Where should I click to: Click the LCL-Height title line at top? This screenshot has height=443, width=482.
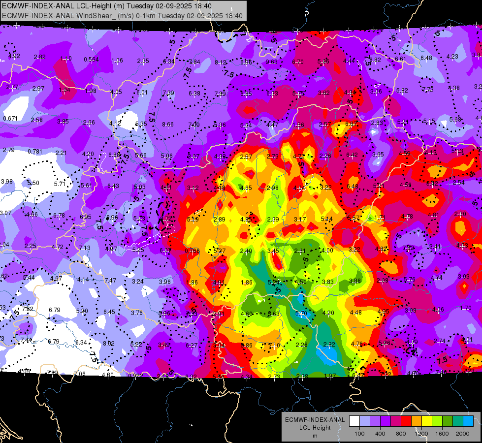point(107,6)
